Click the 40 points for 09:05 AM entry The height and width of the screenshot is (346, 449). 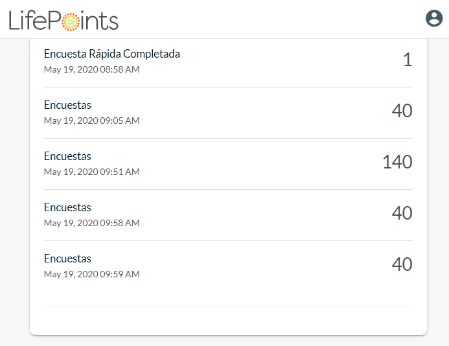(x=402, y=111)
